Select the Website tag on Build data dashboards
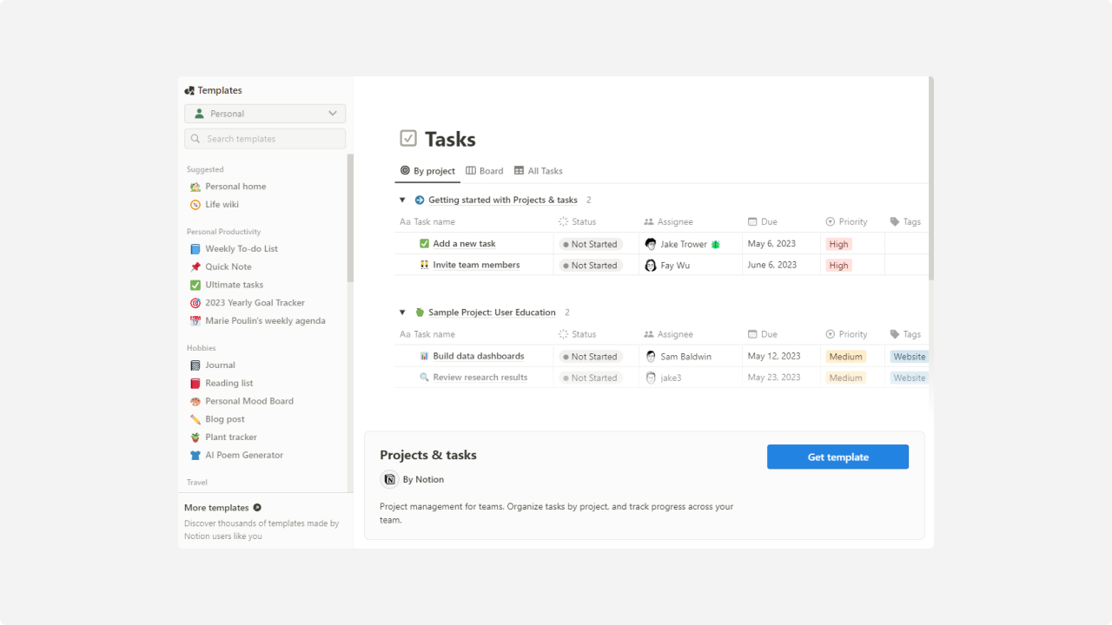The image size is (1112, 625). (x=909, y=356)
